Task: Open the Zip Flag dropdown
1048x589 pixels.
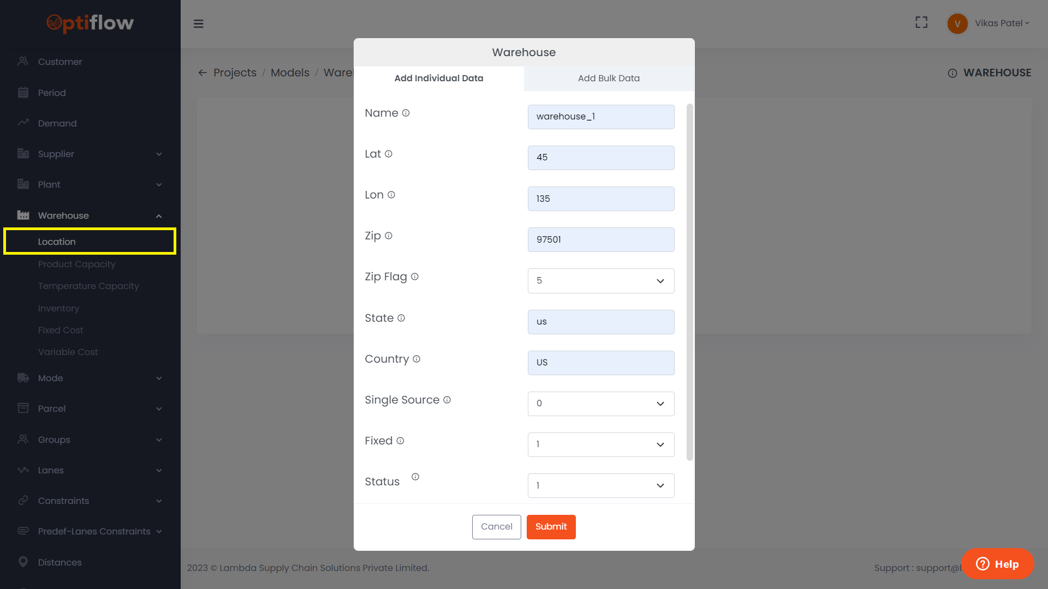Action: (x=600, y=281)
